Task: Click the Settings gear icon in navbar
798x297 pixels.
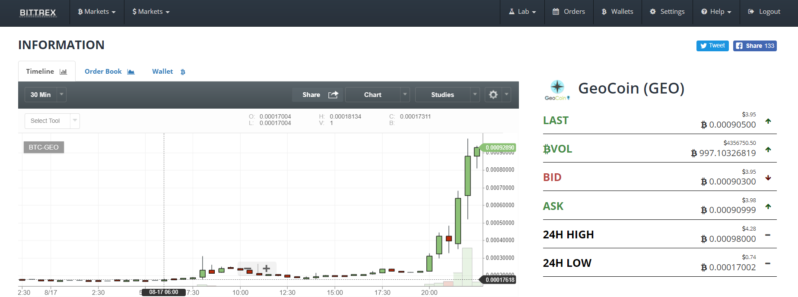Action: point(653,12)
